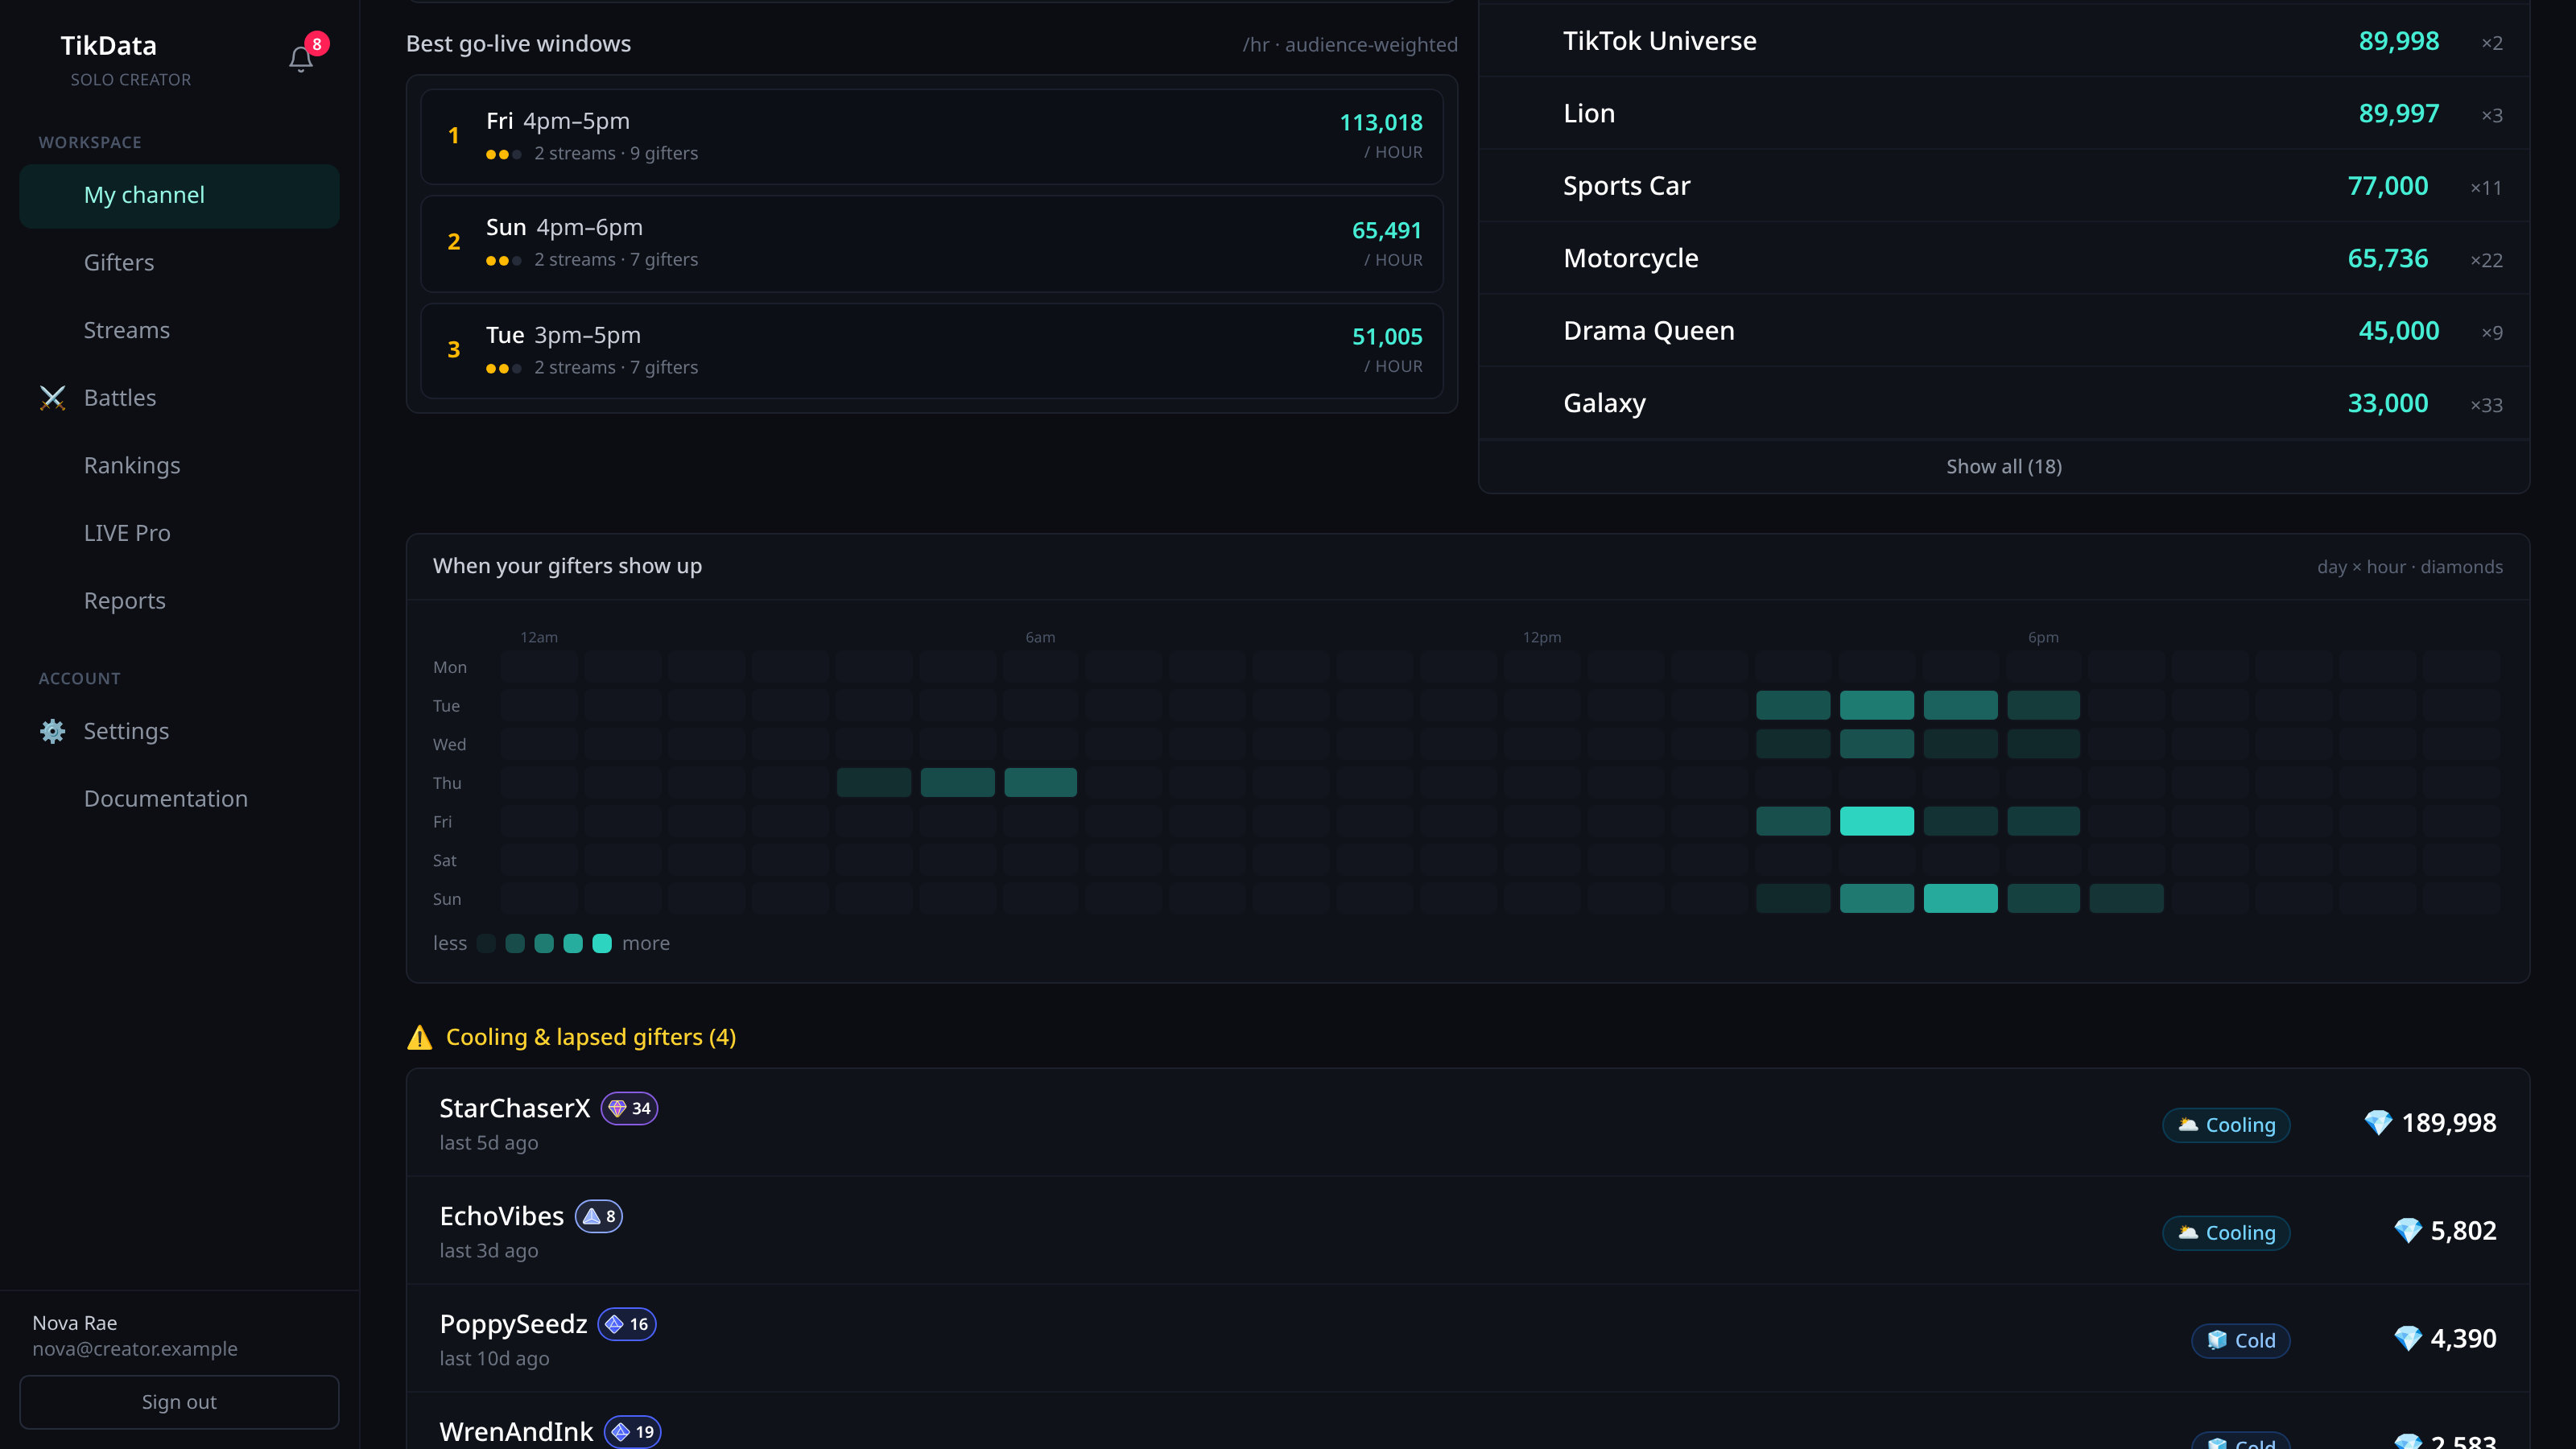Open WrenAndInk gifter name
Viewport: 2576px width, 1449px height.
click(x=516, y=1432)
